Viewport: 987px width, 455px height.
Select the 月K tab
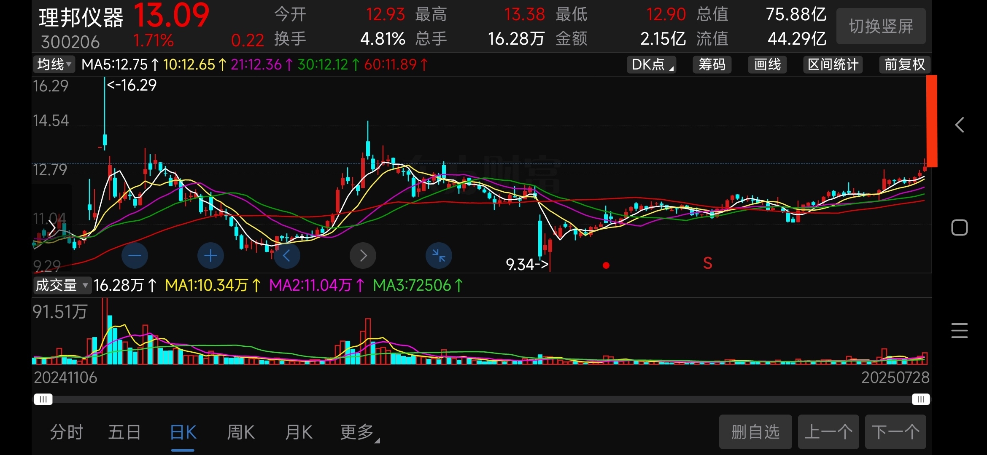click(x=299, y=432)
